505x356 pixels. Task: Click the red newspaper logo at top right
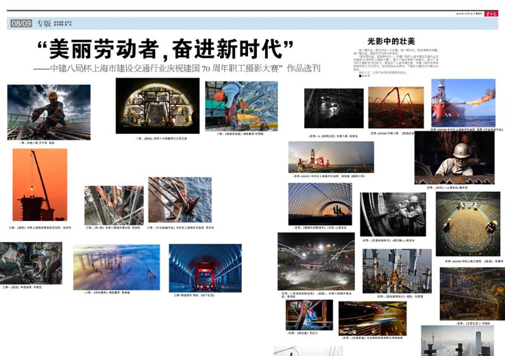[491, 13]
